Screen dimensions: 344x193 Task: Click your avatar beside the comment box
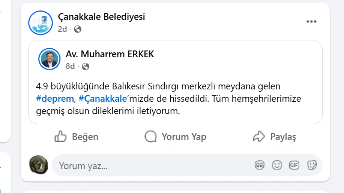point(39,165)
